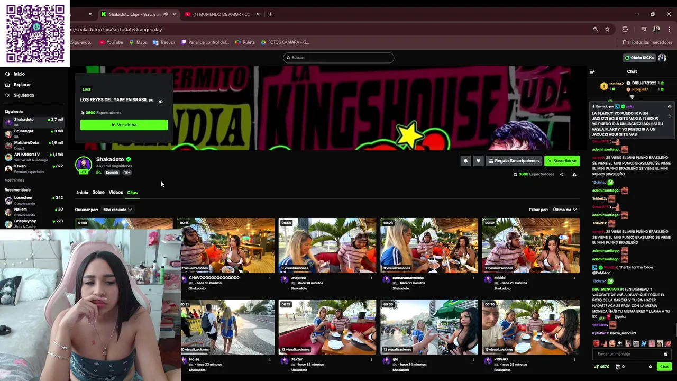This screenshot has width=677, height=381.
Task: Open options menu for PRIVAO clip
Action: tap(574, 359)
